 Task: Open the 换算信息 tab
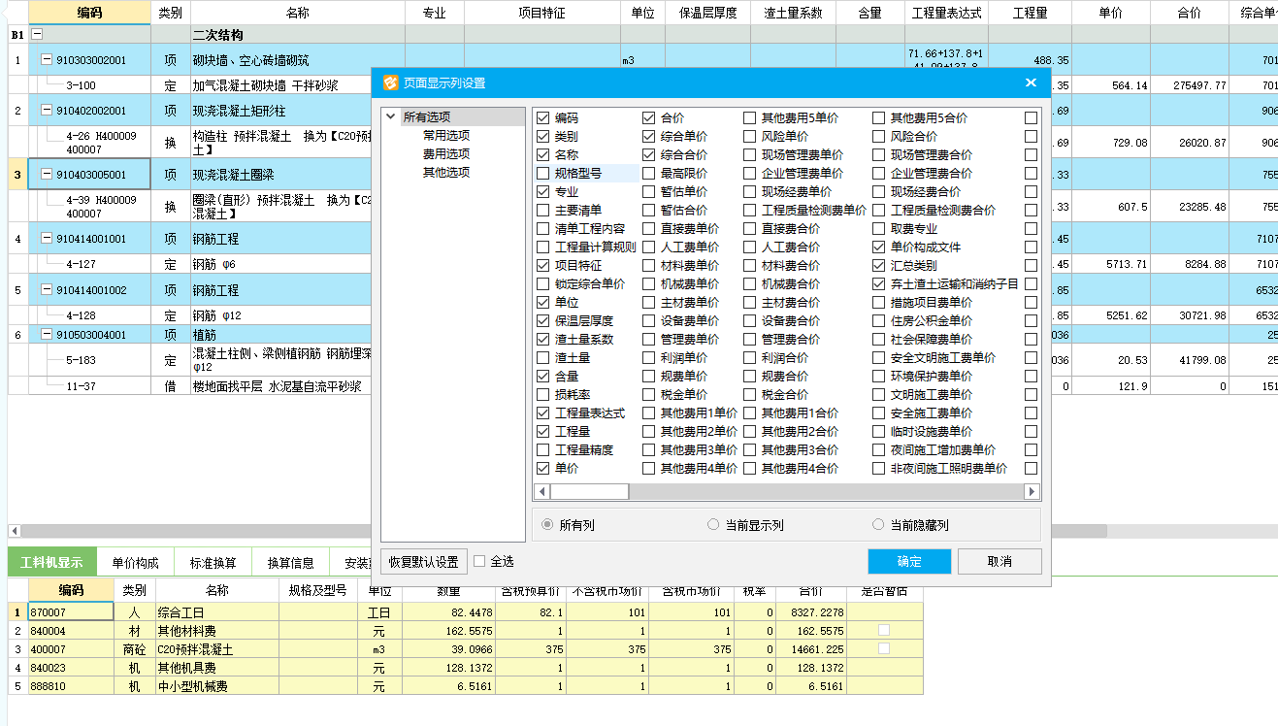coord(291,562)
